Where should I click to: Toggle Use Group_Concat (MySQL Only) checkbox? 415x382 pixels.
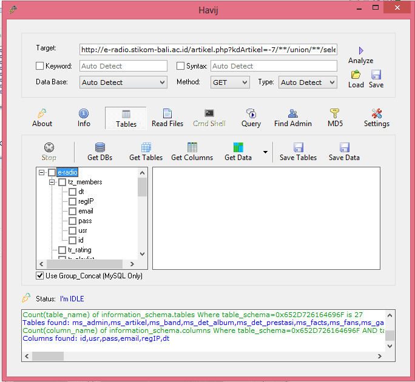[39, 276]
